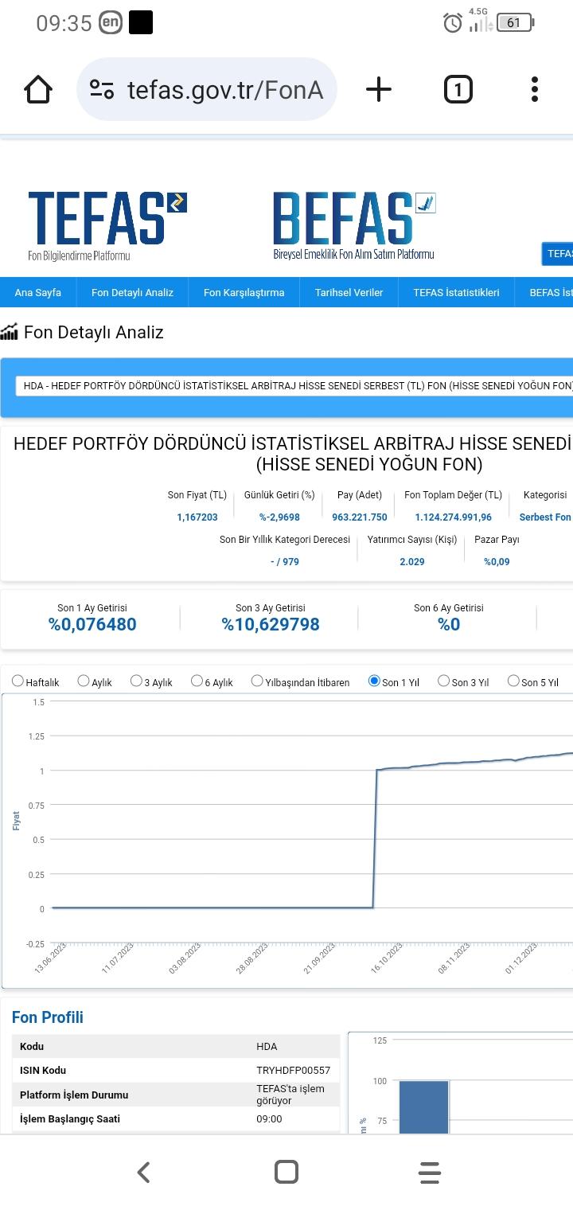Open the tab switcher showing 1 tab
The image size is (573, 1210).
[x=458, y=89]
